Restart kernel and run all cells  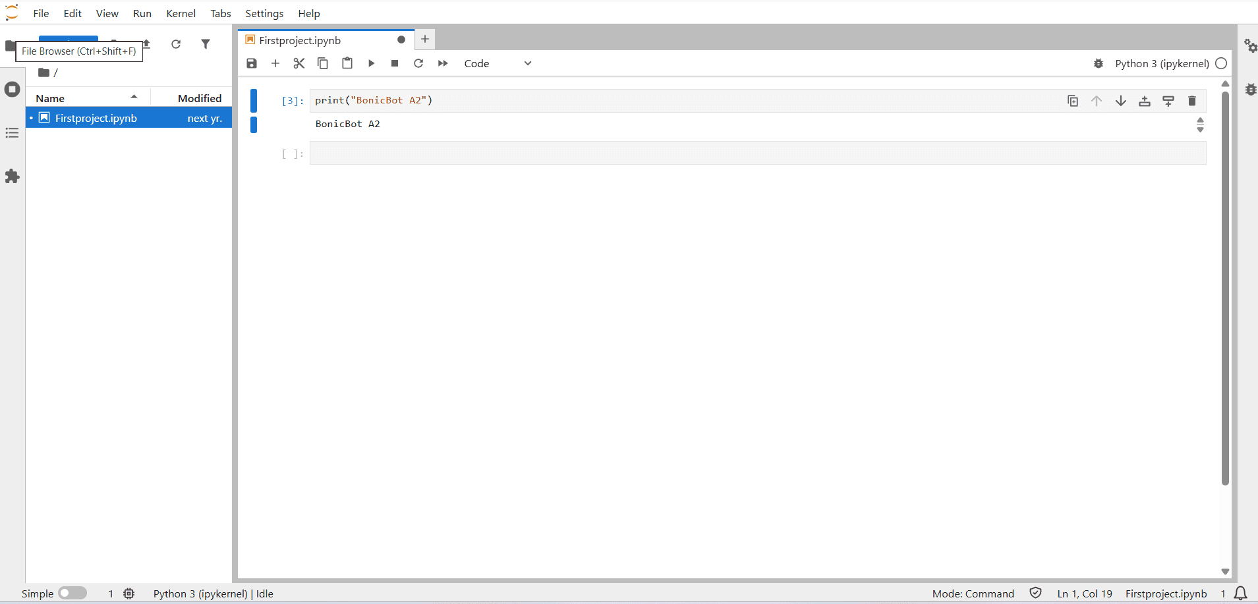tap(443, 63)
